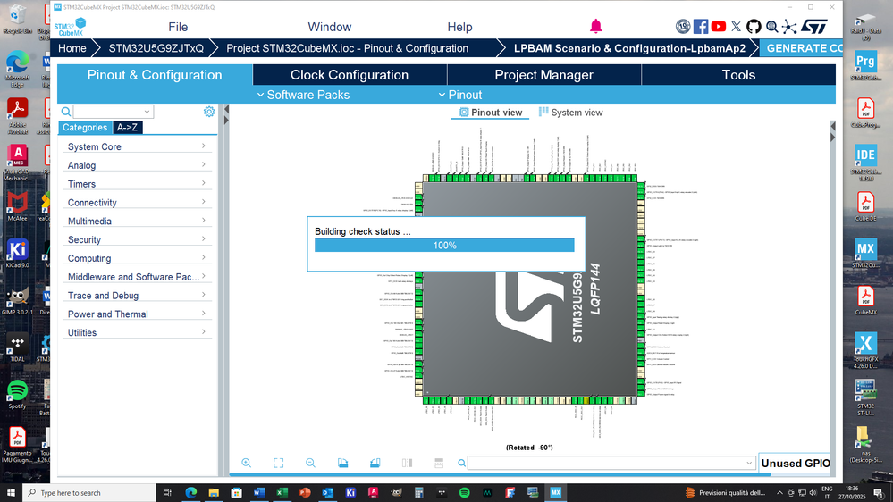Expand Trace and Debug category
This screenshot has height=502, width=893.
[x=137, y=296]
